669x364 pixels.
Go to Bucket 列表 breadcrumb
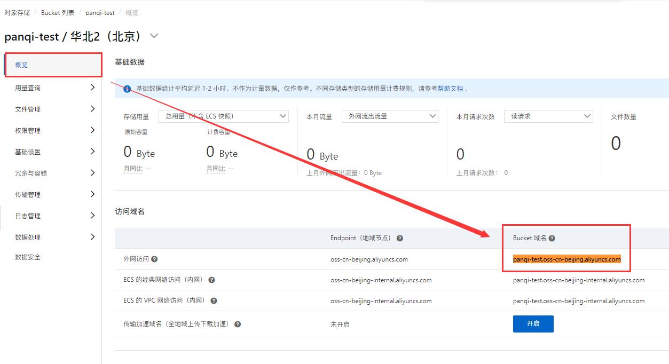(58, 12)
